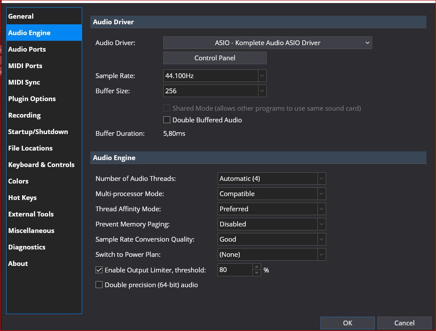Viewport: 436px width, 331px height.
Task: Open Number of Audio Threads dropdown
Action: click(x=271, y=179)
